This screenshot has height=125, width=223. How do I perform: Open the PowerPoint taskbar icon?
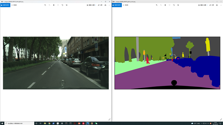coord(79,124)
